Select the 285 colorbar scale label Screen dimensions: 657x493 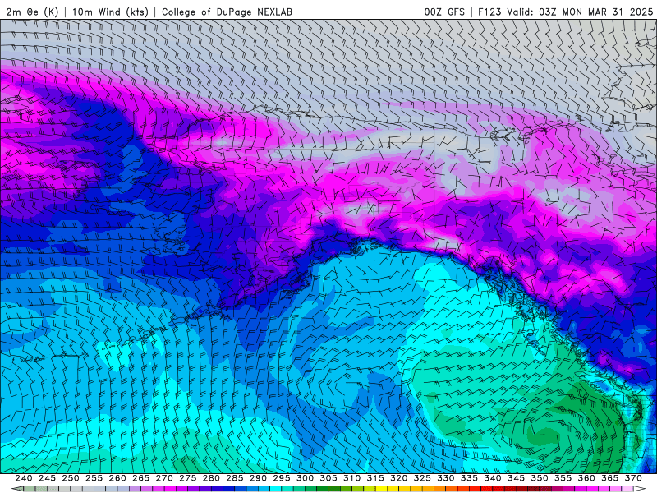click(x=235, y=478)
